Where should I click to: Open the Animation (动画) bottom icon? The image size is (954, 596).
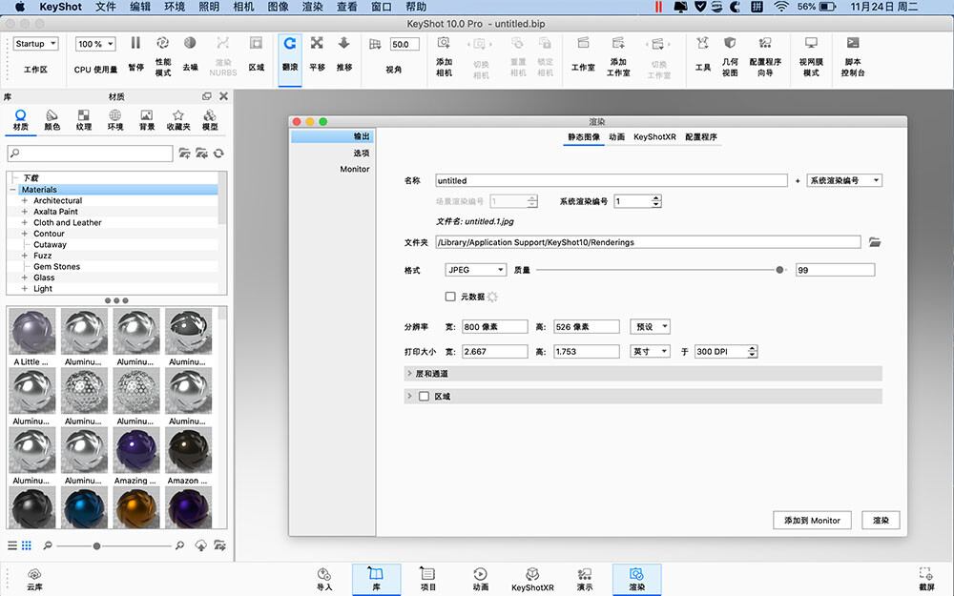tap(480, 579)
